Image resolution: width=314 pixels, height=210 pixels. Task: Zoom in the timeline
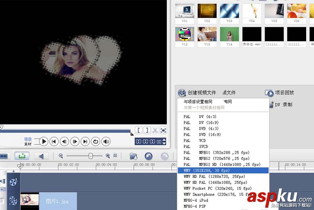click(x=108, y=156)
